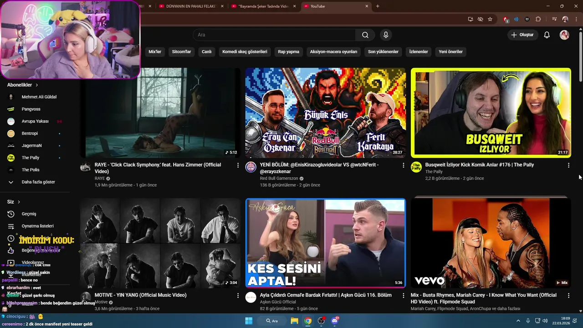
Task: Filter by Sitcom'lar chip
Action: point(181,52)
